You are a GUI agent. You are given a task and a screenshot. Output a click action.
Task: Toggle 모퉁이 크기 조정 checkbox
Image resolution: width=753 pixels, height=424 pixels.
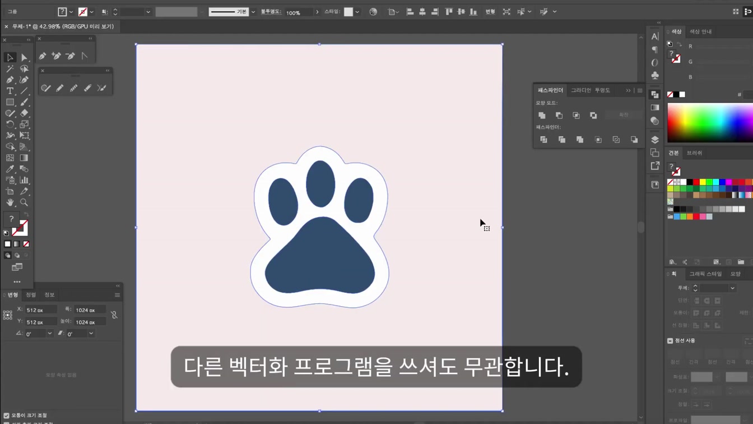tap(7, 416)
